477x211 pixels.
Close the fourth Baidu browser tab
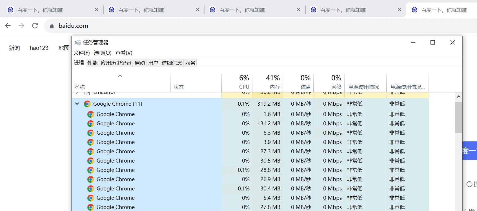coord(400,10)
